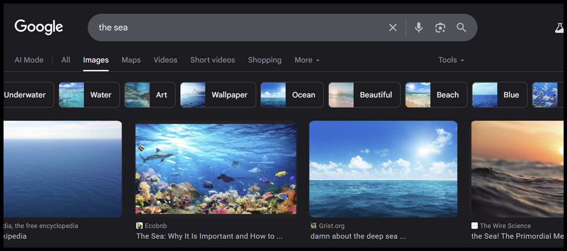Open the underwater coral reef image
Screen dimensions: 567x251
[216, 169]
